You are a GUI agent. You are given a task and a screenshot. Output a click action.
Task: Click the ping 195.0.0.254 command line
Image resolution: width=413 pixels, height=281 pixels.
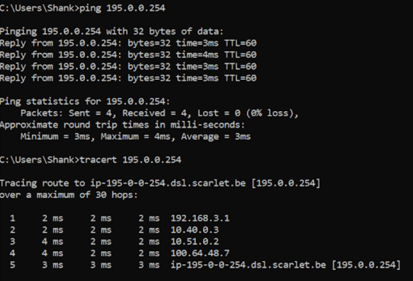pyautogui.click(x=83, y=8)
